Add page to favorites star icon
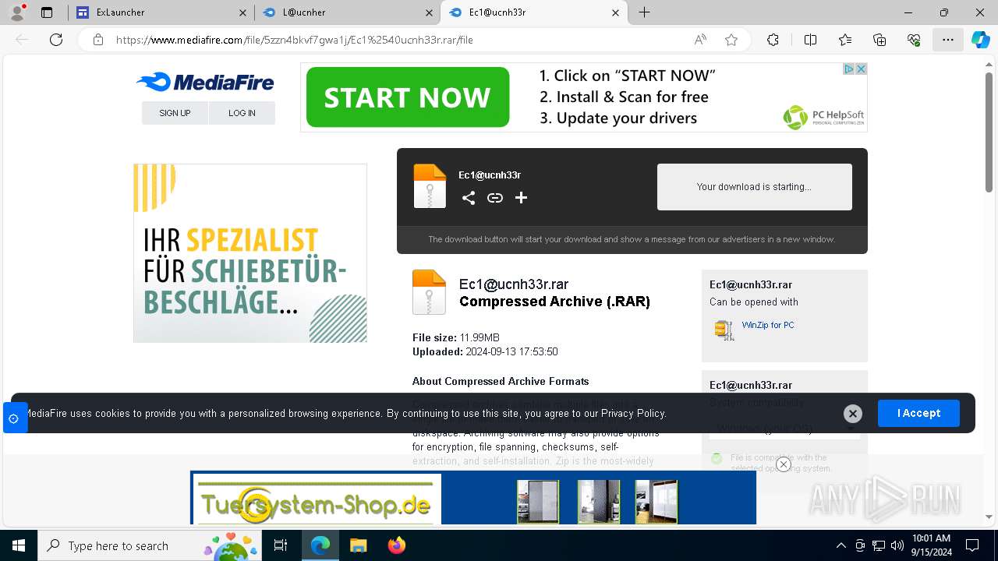 coord(731,40)
